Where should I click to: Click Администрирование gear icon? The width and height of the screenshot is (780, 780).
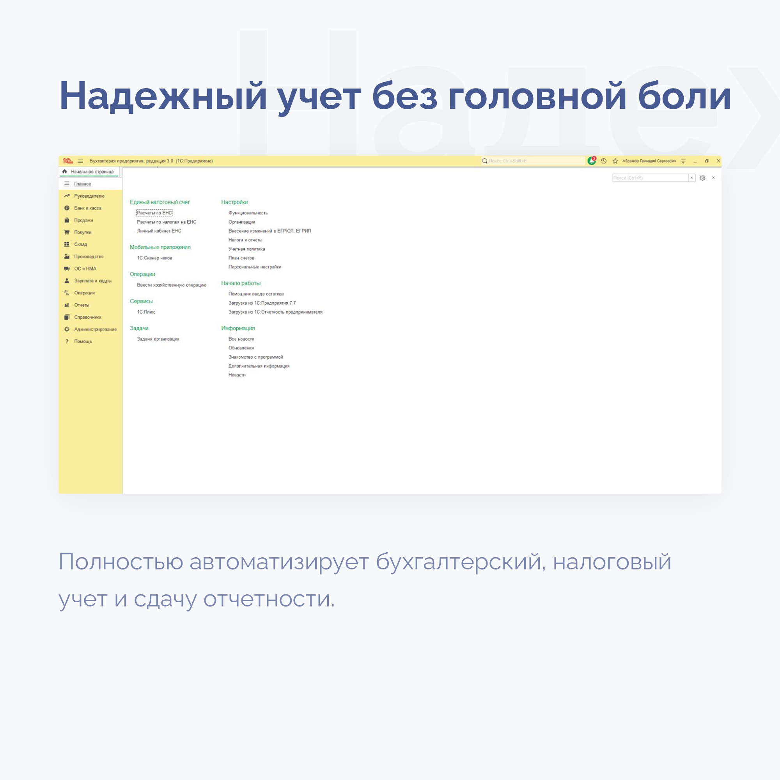click(67, 330)
